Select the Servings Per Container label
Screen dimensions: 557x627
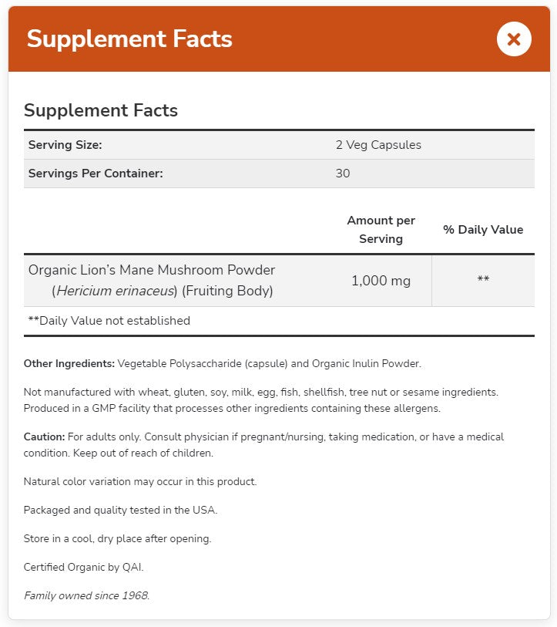pos(96,174)
